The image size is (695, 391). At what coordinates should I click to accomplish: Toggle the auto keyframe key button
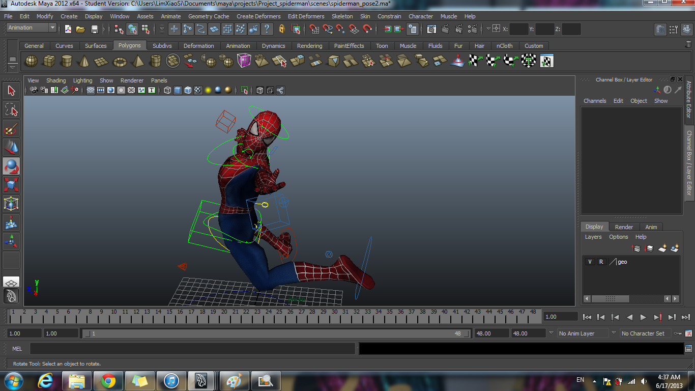click(677, 333)
